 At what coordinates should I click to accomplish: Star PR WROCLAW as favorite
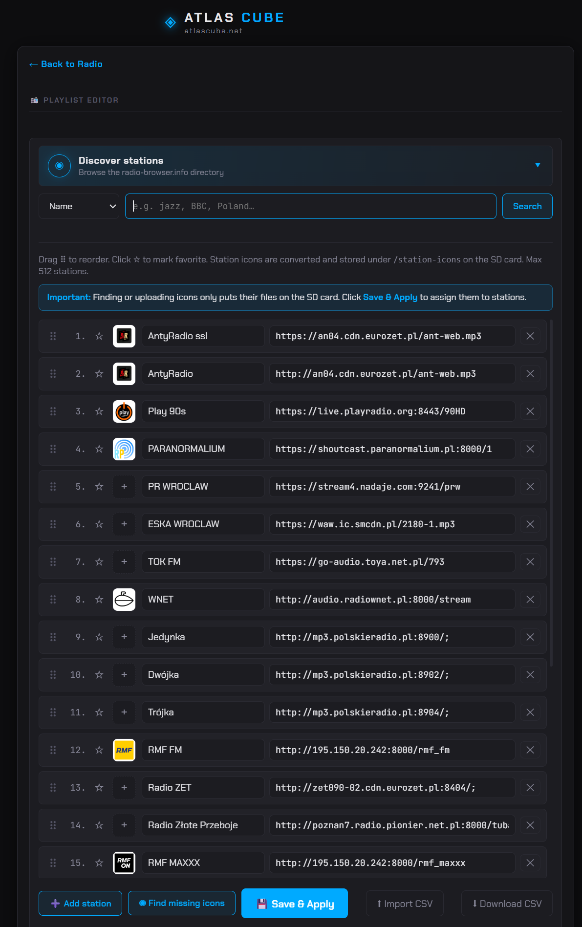tap(99, 487)
